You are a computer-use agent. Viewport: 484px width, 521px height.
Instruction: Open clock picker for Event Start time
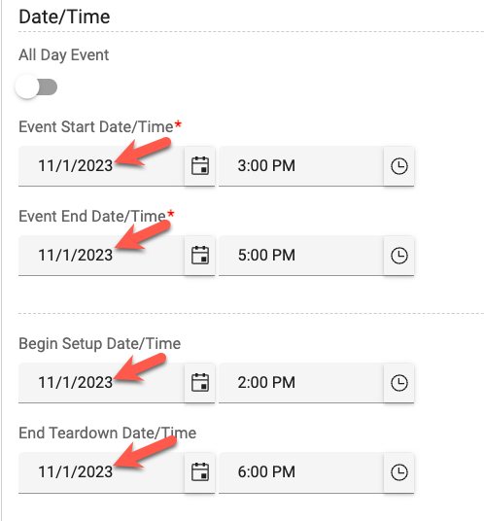pos(398,166)
